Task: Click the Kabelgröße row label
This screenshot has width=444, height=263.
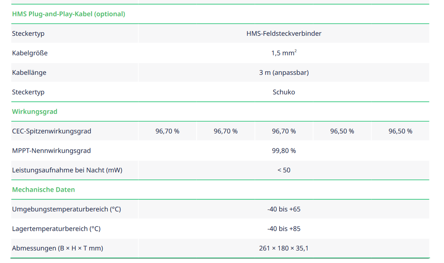Action: [x=30, y=53]
